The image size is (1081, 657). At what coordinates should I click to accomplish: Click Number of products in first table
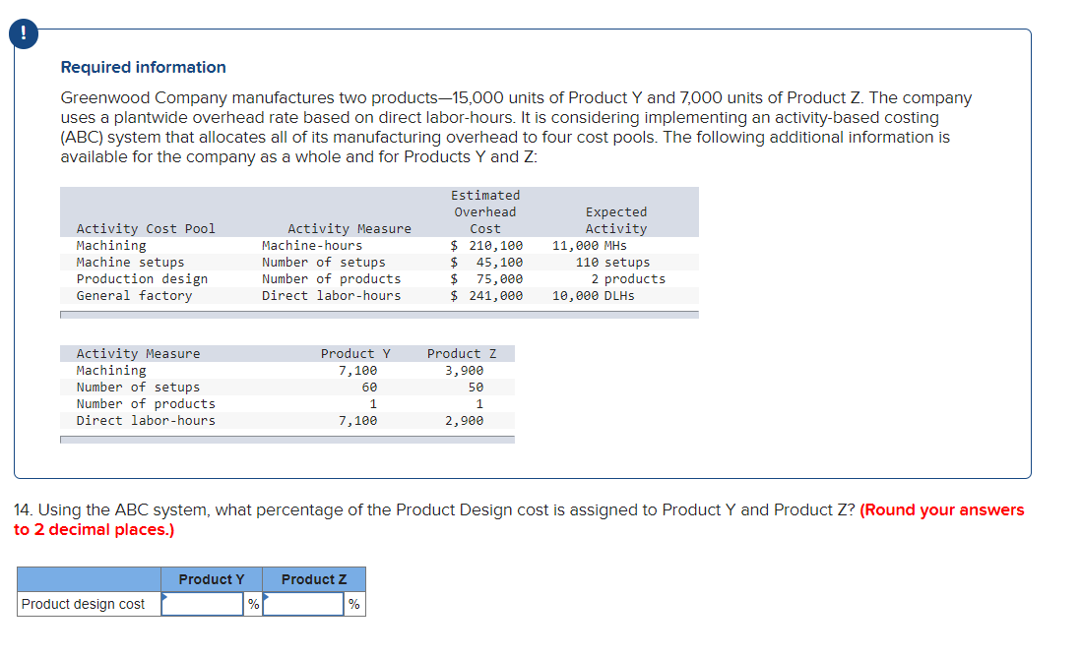[x=331, y=279]
